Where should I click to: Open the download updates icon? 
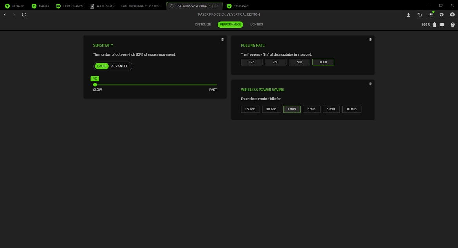click(x=408, y=14)
